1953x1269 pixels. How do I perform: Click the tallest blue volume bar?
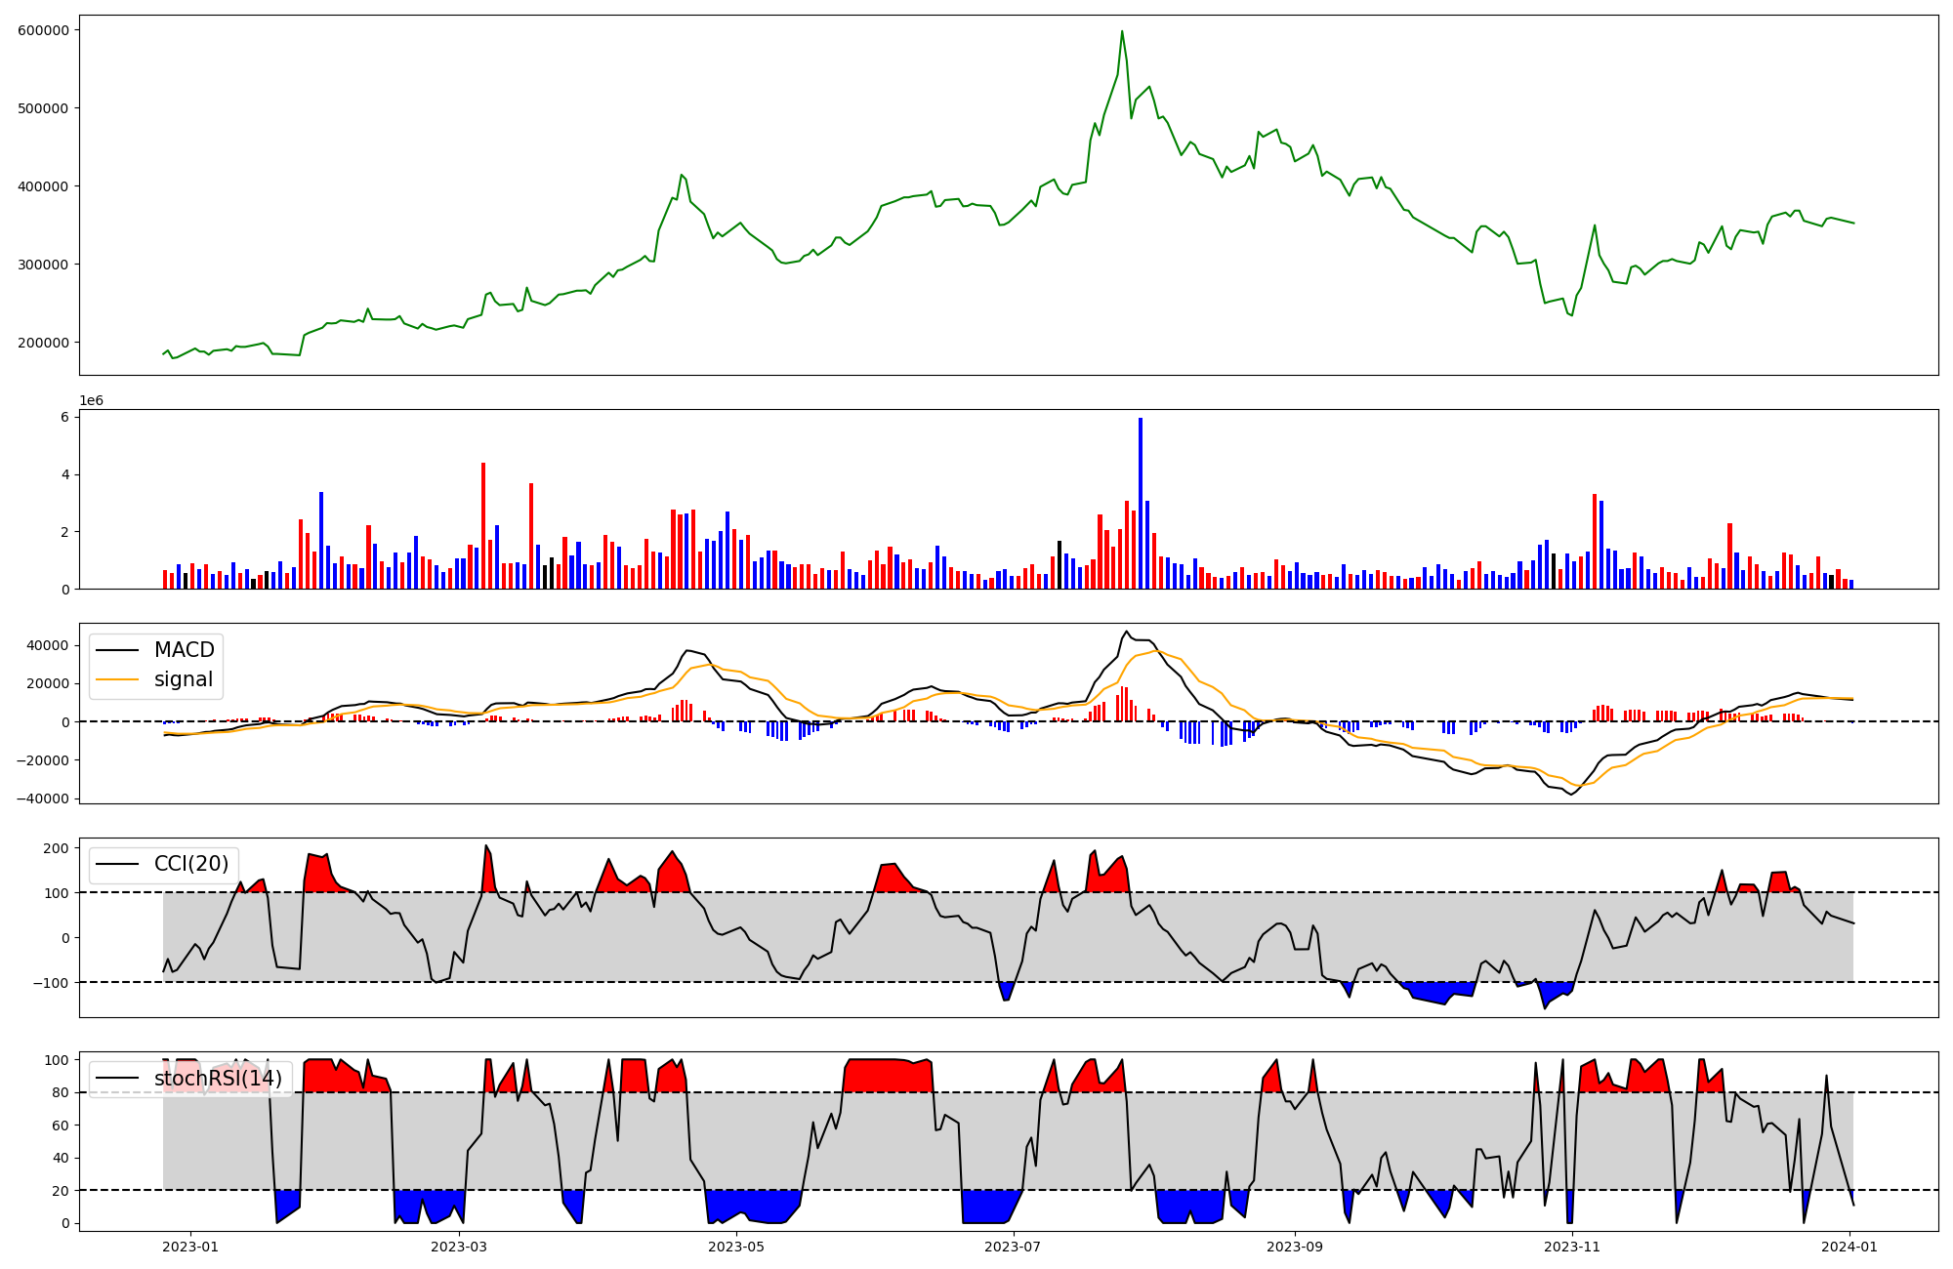(x=1140, y=503)
